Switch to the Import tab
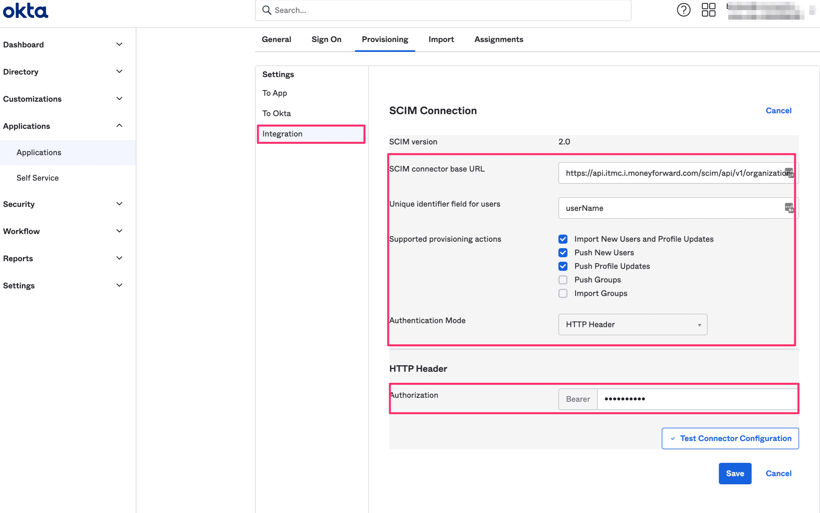 pos(441,39)
